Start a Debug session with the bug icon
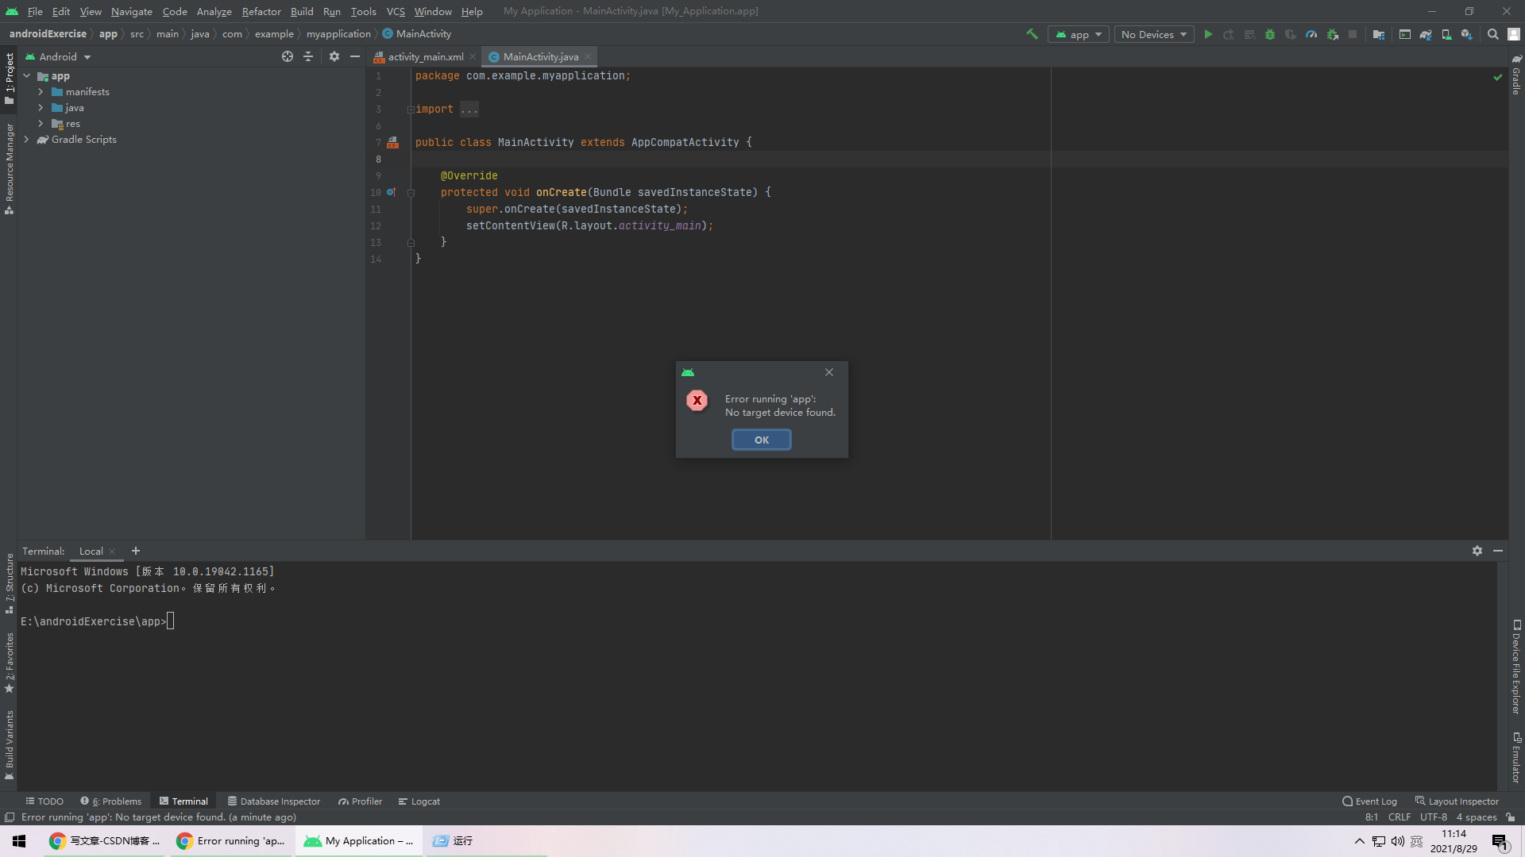1525x857 pixels. (1269, 34)
